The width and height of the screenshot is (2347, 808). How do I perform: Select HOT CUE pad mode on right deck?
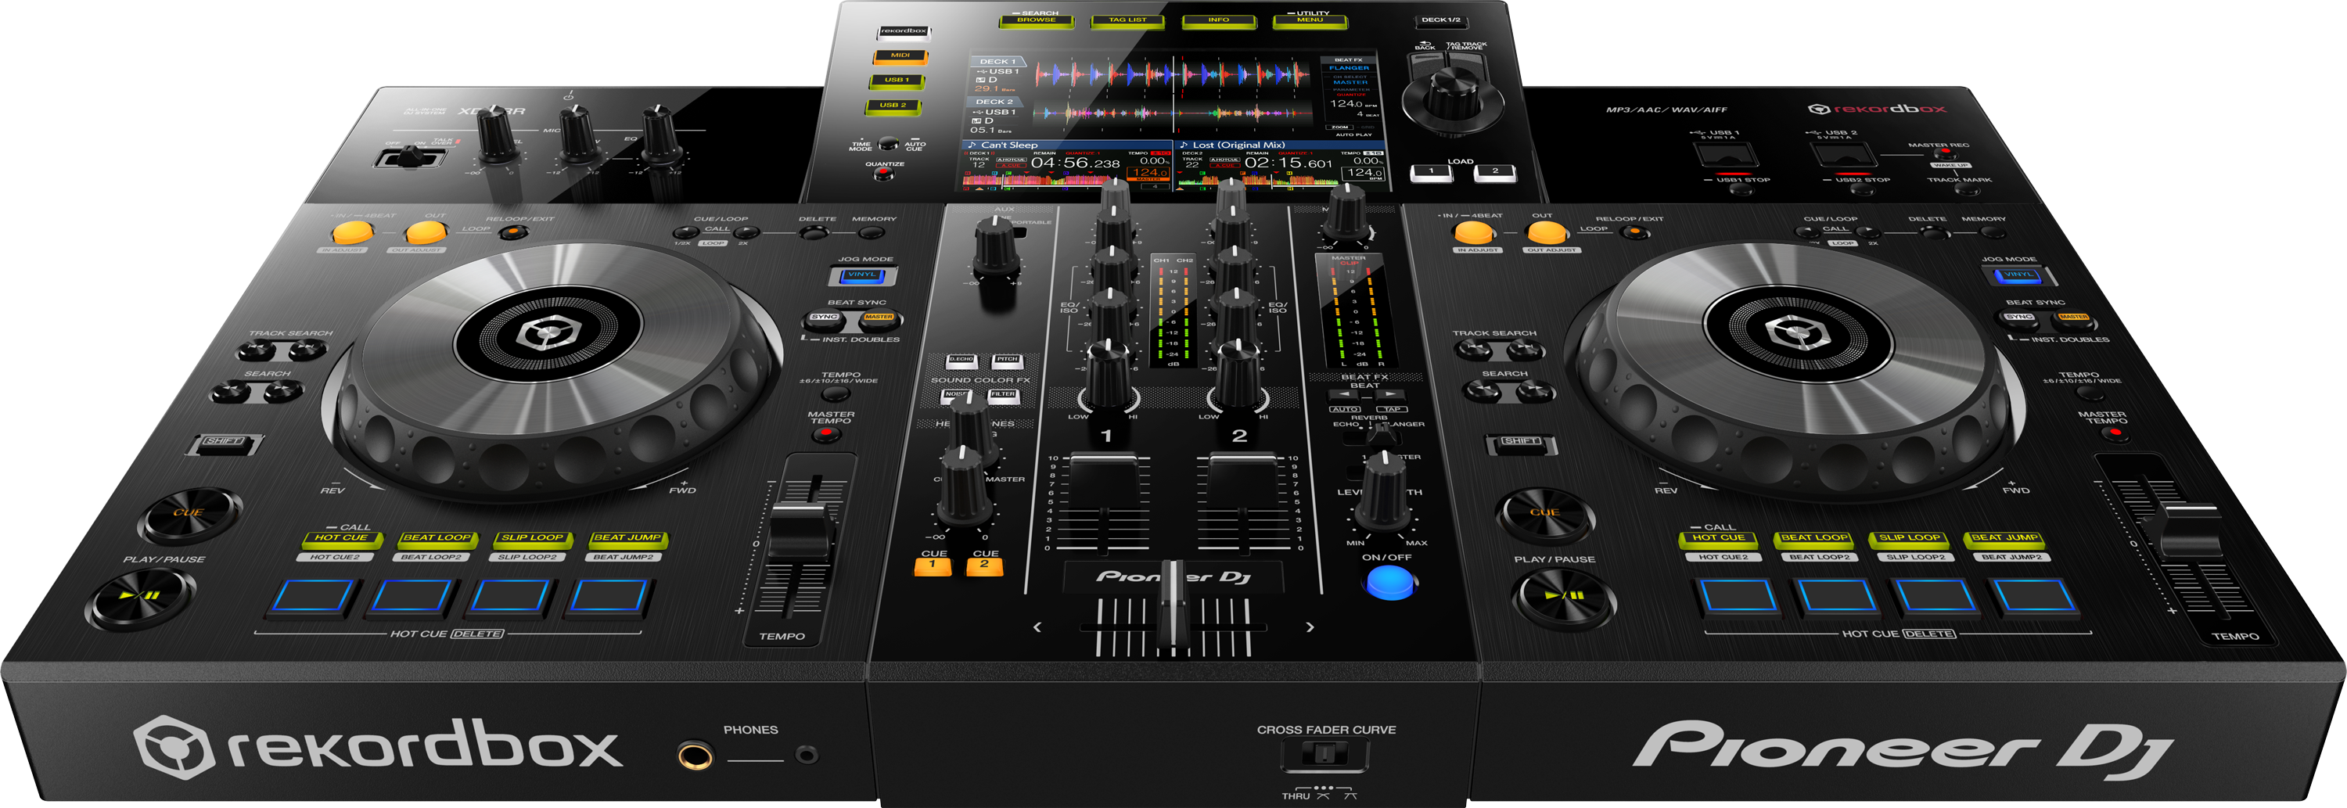[1718, 540]
